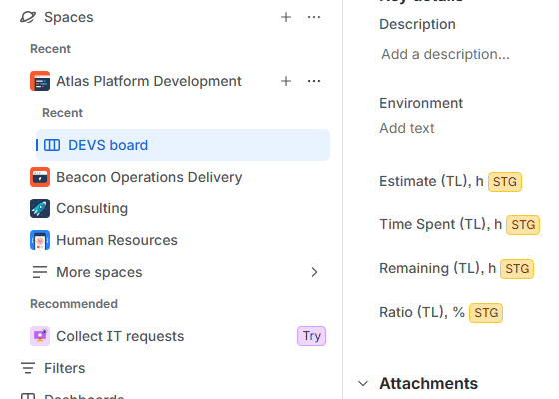Add a new space with plus icon
Viewport: 559px width, 399px height.
286,17
